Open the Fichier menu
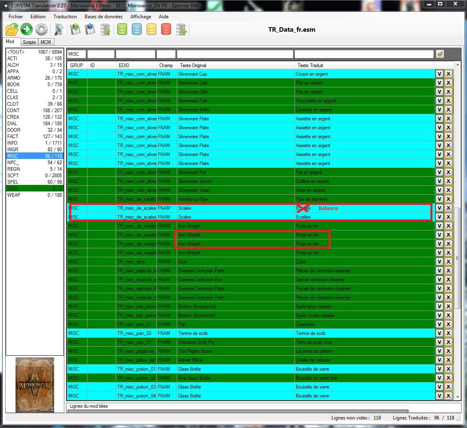This screenshot has width=467, height=428. click(16, 17)
